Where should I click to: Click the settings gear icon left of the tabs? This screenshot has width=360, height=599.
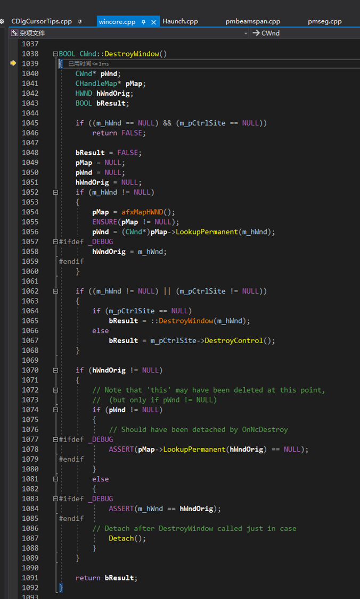(2, 21)
